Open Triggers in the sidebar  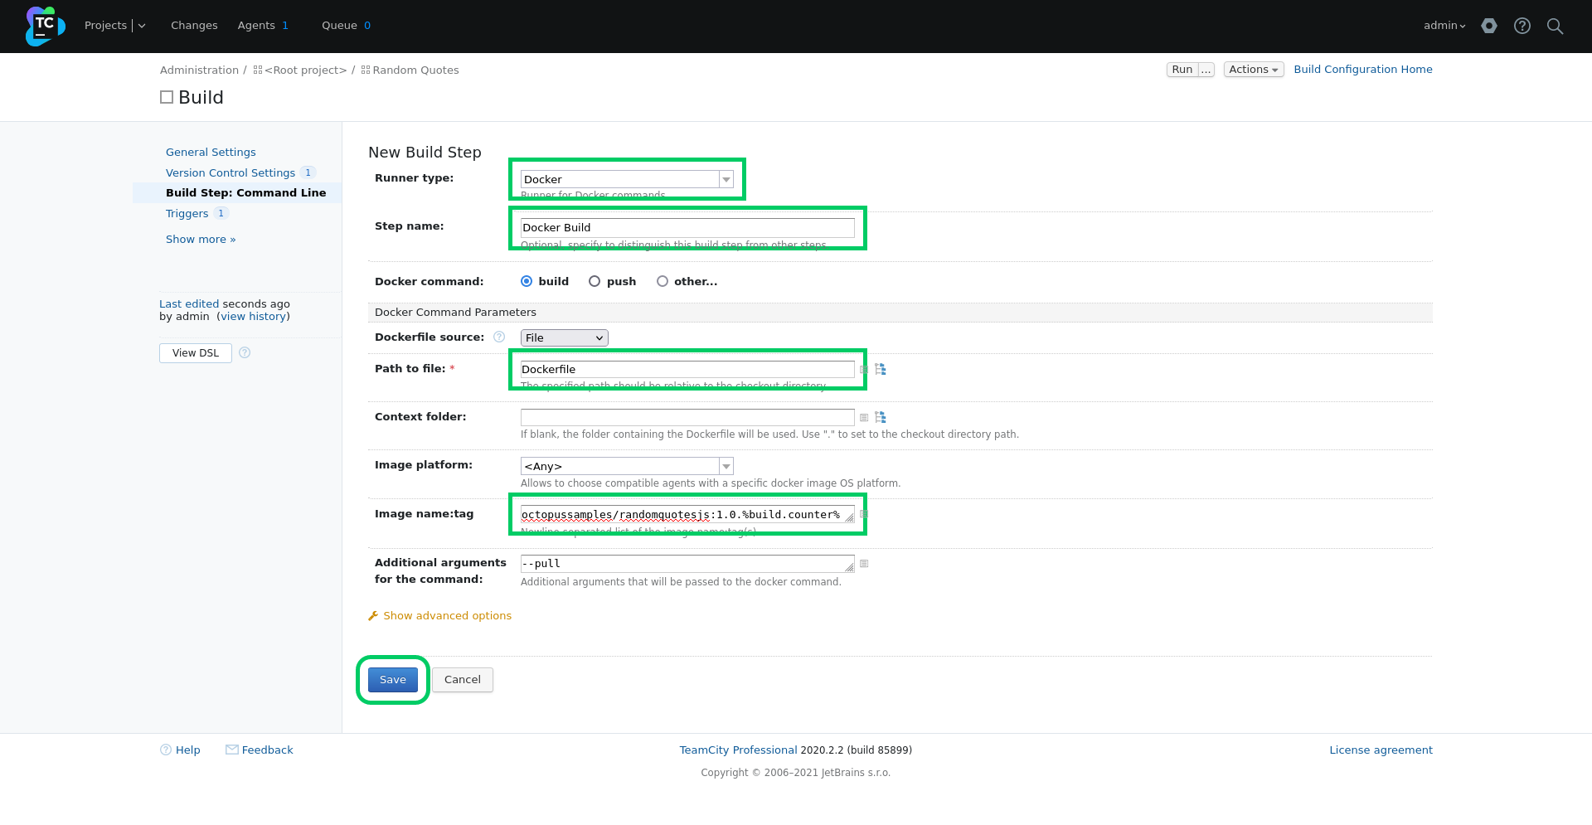pyautogui.click(x=187, y=213)
